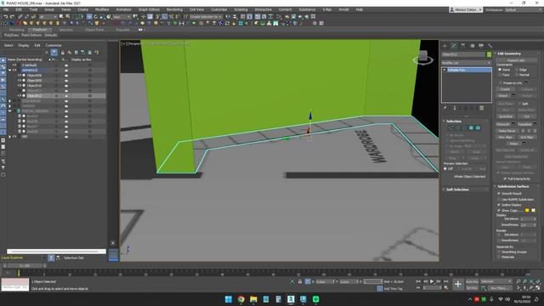
Task: Open the Modifier List dropdown
Action: tap(467, 63)
